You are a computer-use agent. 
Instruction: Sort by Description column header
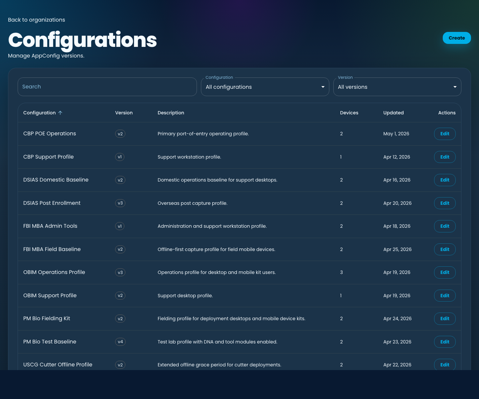tap(171, 113)
